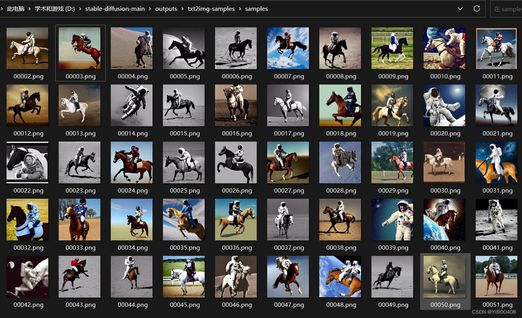
Task: Select thumbnail 00039.png smiling astronaut
Action: [392, 220]
